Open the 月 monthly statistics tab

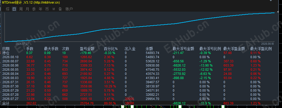(27, 9)
